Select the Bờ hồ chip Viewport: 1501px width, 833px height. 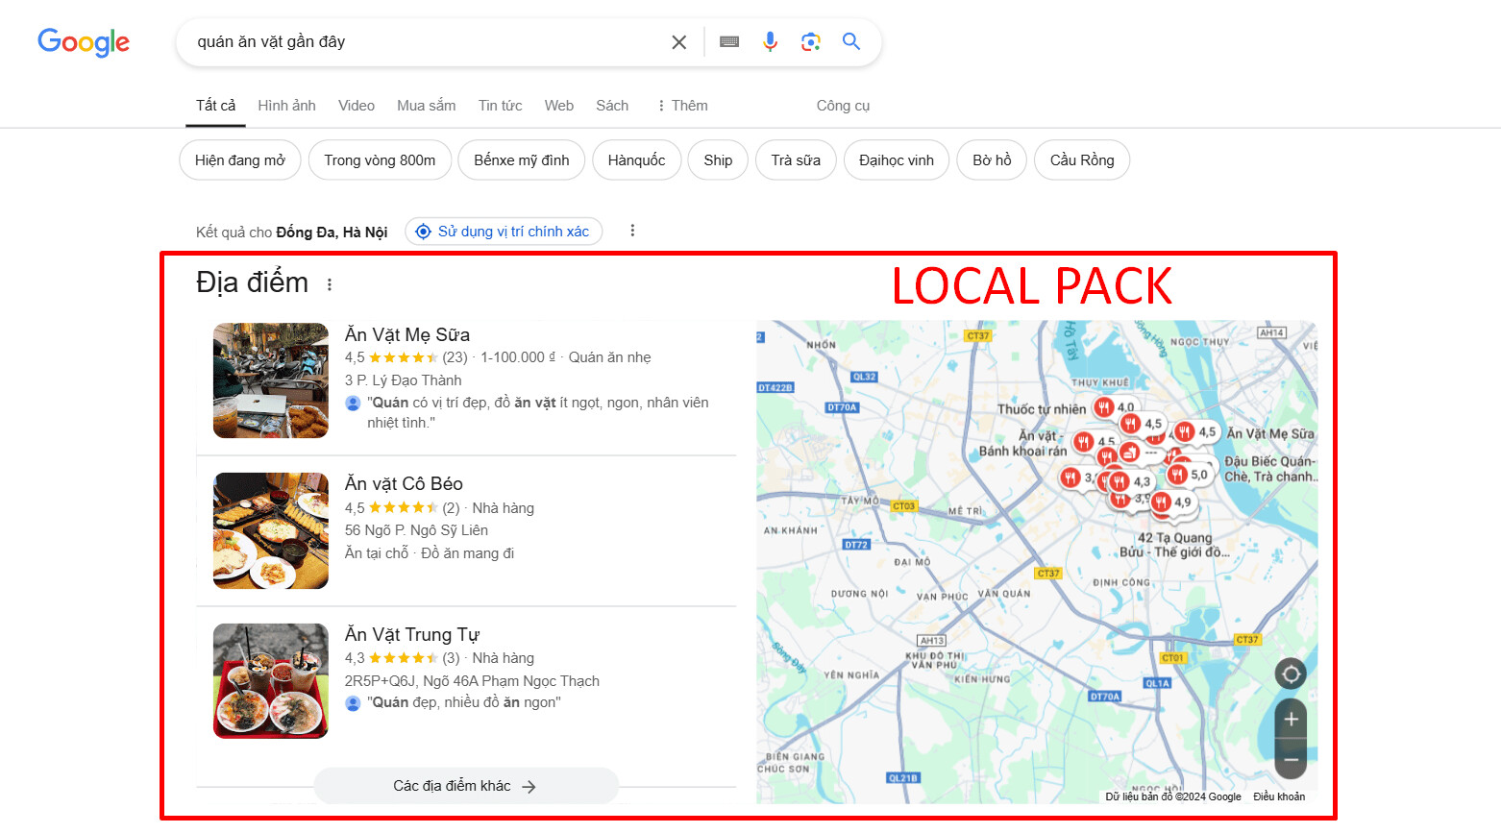click(992, 160)
